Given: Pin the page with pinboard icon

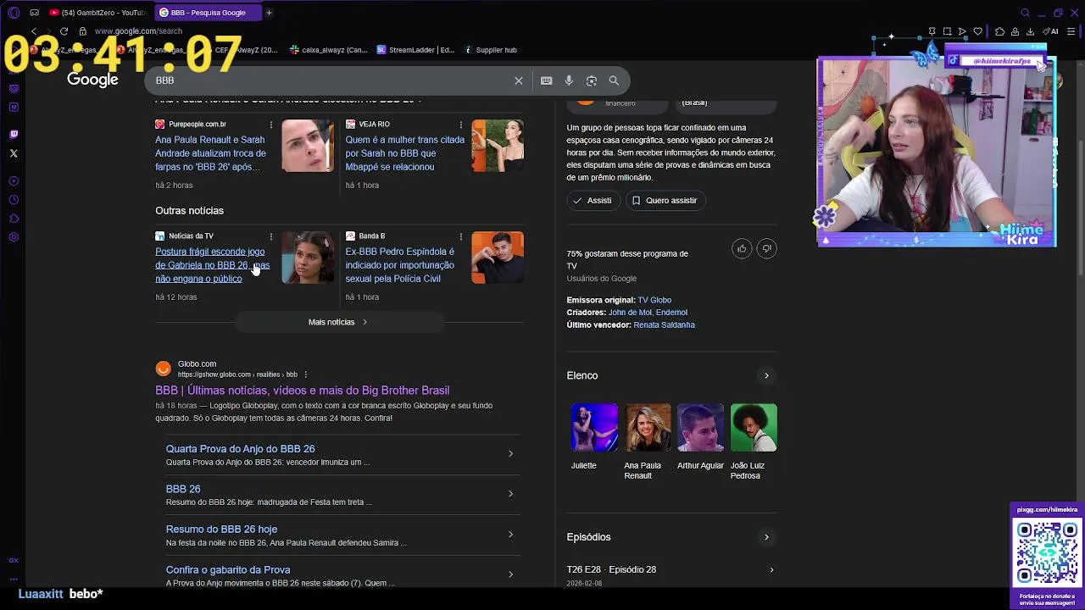Looking at the screenshot, I should 932,31.
